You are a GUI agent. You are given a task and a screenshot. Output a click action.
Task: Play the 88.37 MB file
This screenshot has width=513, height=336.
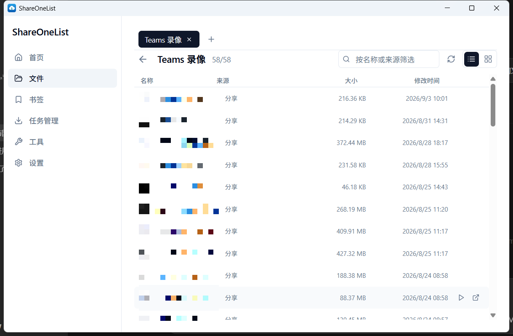coord(461,298)
